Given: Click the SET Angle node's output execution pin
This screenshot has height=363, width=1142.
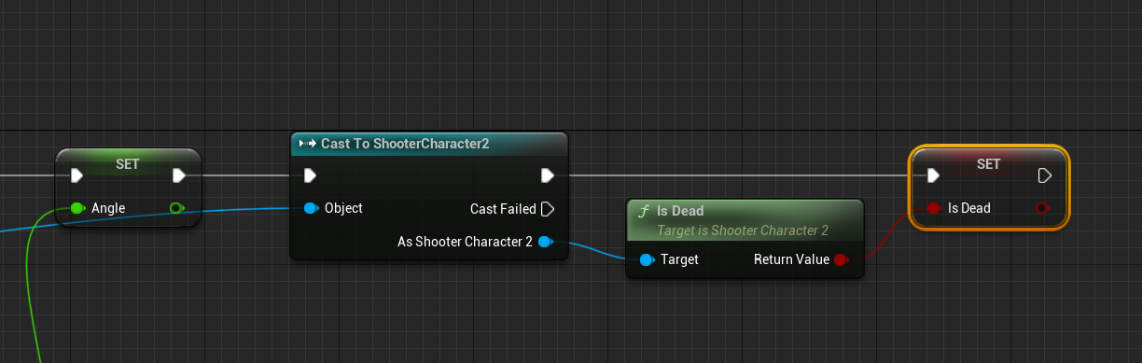Looking at the screenshot, I should (x=179, y=175).
